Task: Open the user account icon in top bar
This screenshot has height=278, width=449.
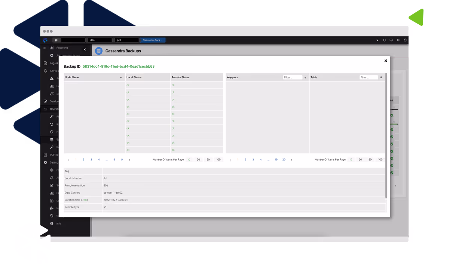Action: [x=405, y=40]
